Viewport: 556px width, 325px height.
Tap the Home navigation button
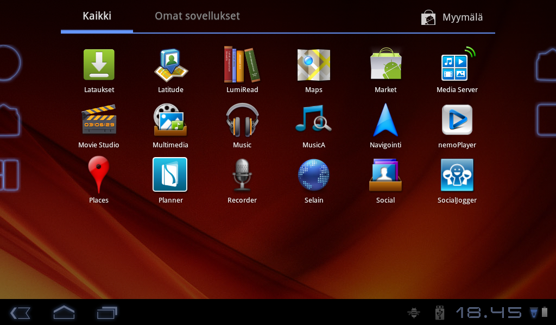64,312
